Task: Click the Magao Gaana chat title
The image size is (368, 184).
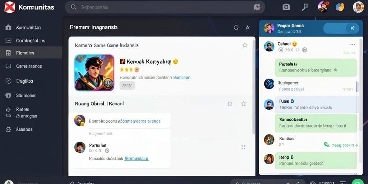Action: (x=290, y=26)
